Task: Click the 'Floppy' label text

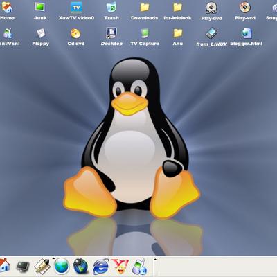Action: coord(41,44)
